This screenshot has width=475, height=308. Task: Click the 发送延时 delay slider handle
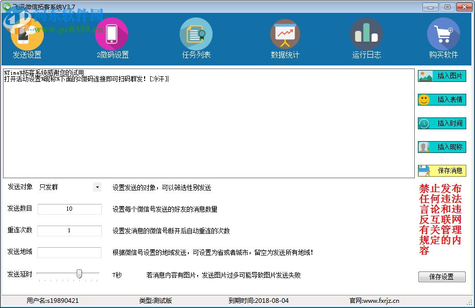[x=79, y=273]
